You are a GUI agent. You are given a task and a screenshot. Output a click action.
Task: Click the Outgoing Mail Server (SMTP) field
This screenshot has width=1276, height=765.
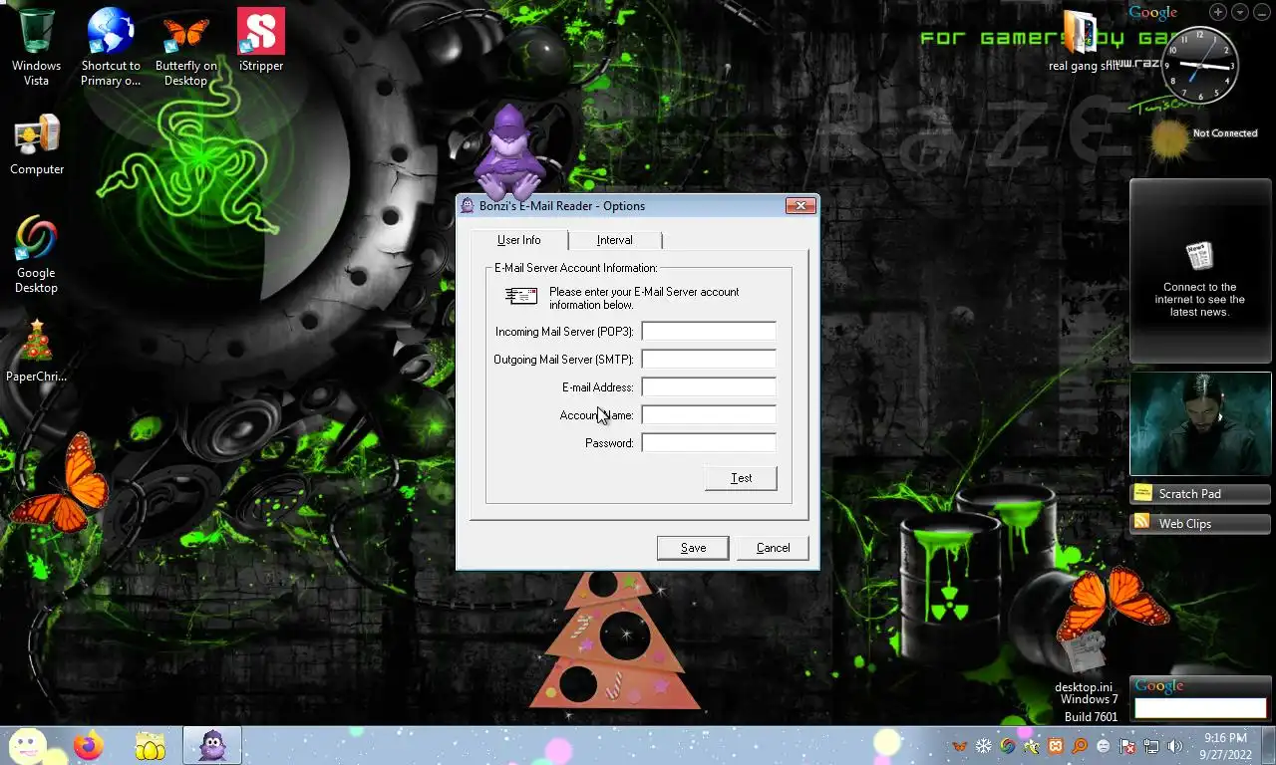click(x=709, y=359)
